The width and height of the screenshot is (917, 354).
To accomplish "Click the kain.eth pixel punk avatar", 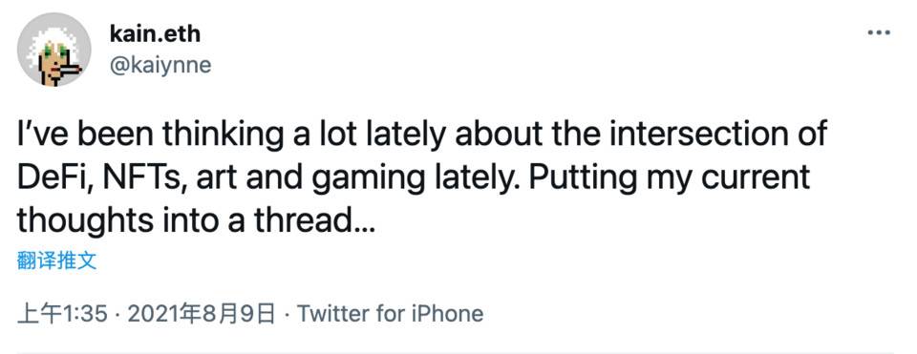I will click(53, 49).
